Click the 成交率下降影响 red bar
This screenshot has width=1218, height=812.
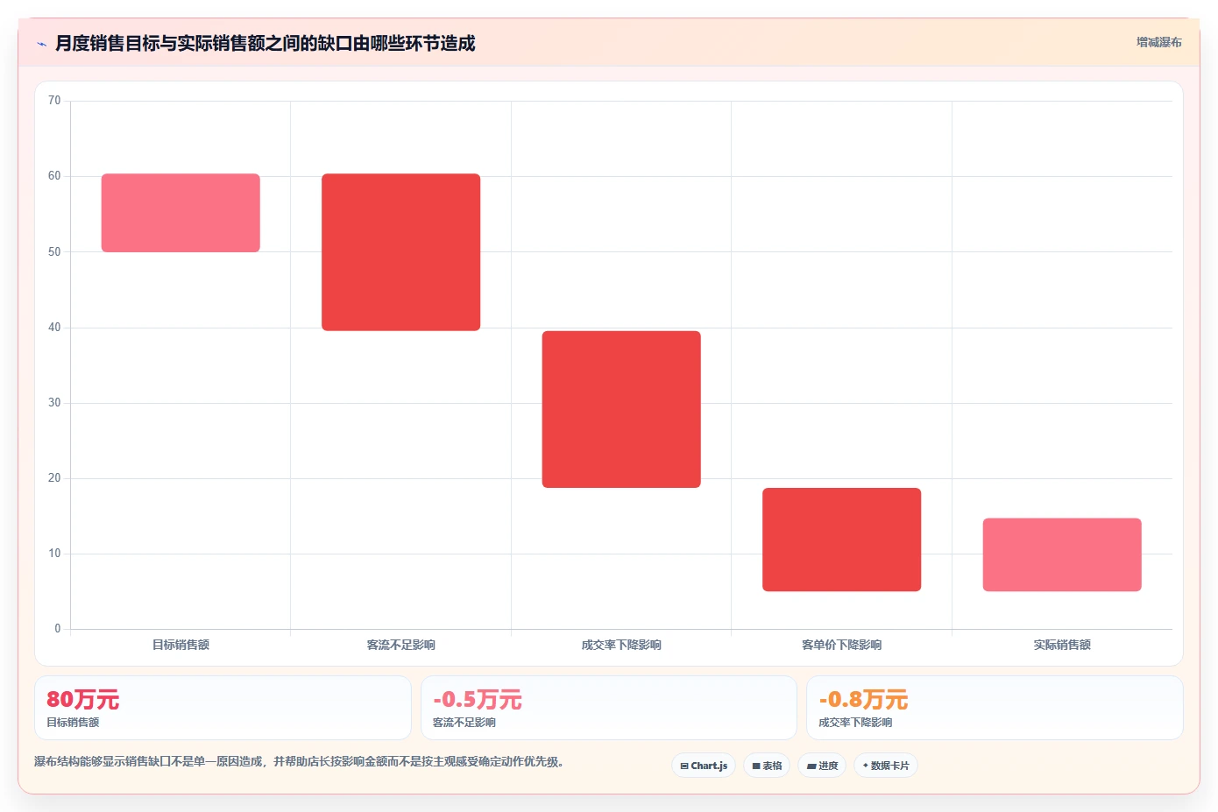pyautogui.click(x=621, y=409)
